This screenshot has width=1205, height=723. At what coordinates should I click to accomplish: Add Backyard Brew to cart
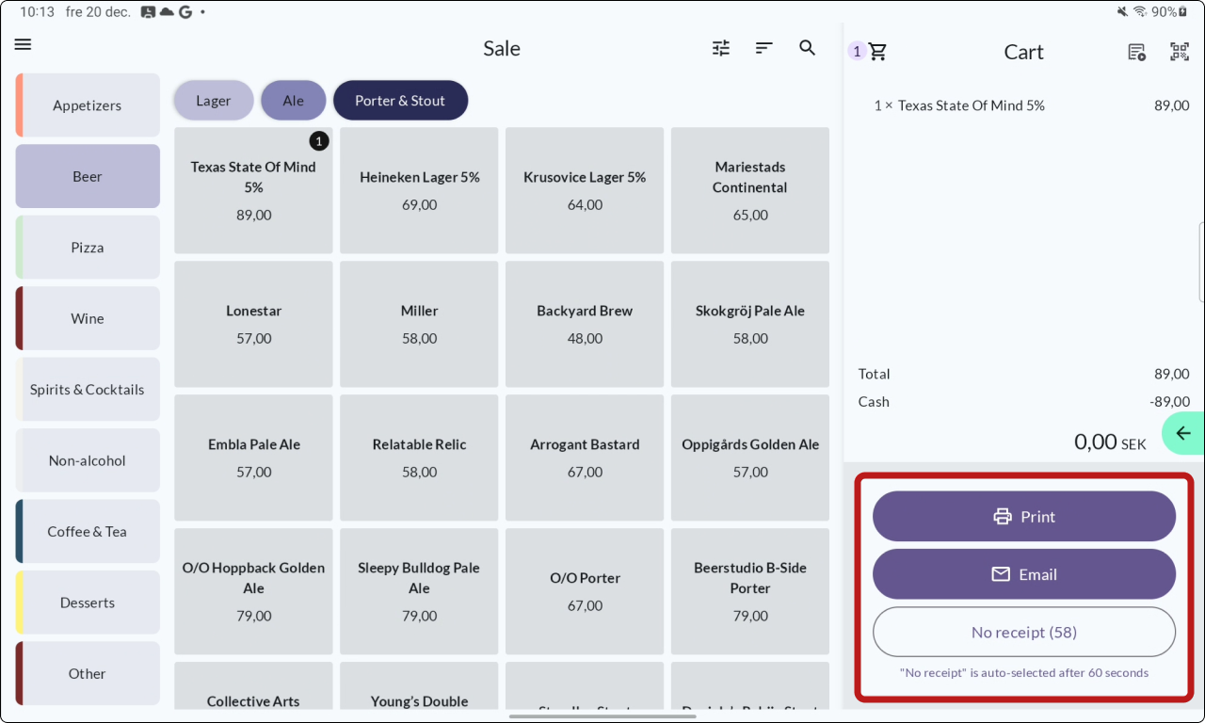click(585, 324)
